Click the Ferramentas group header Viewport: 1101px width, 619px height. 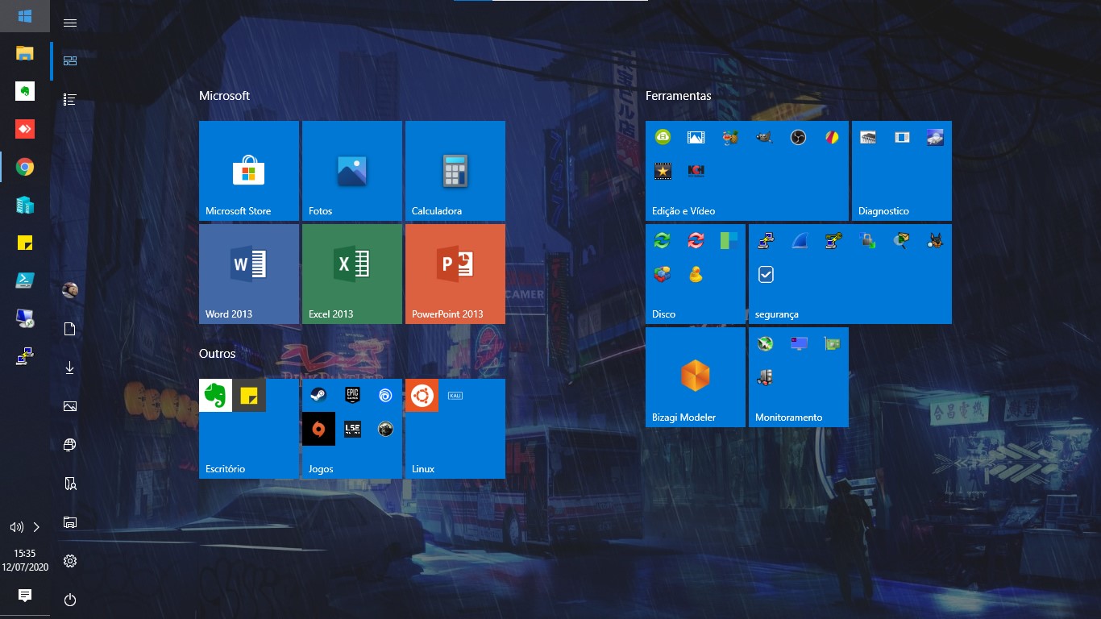pyautogui.click(x=678, y=96)
